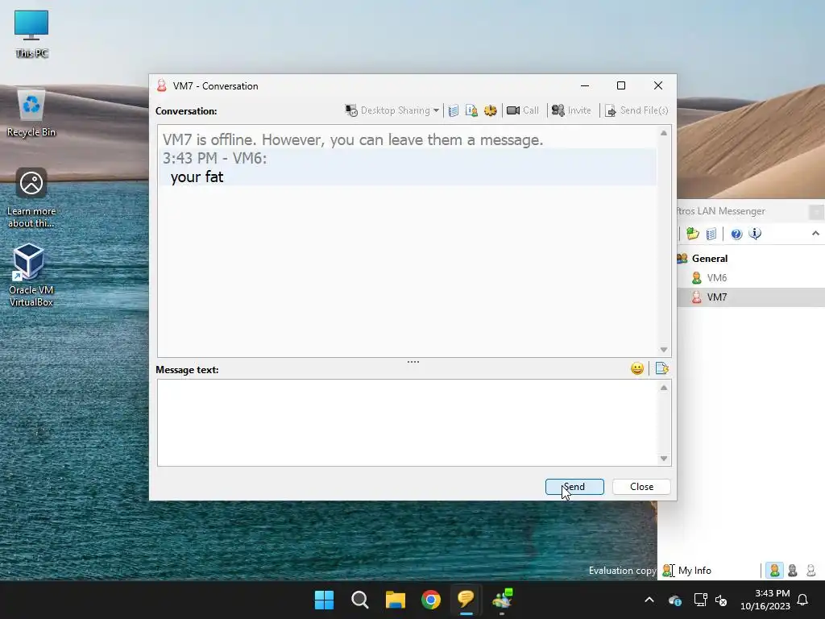Image resolution: width=825 pixels, height=619 pixels.
Task: Click the splitter grip between conversation and message
Action: 413,362
